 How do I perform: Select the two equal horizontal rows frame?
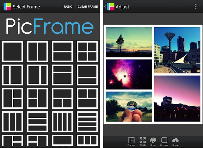[62, 52]
